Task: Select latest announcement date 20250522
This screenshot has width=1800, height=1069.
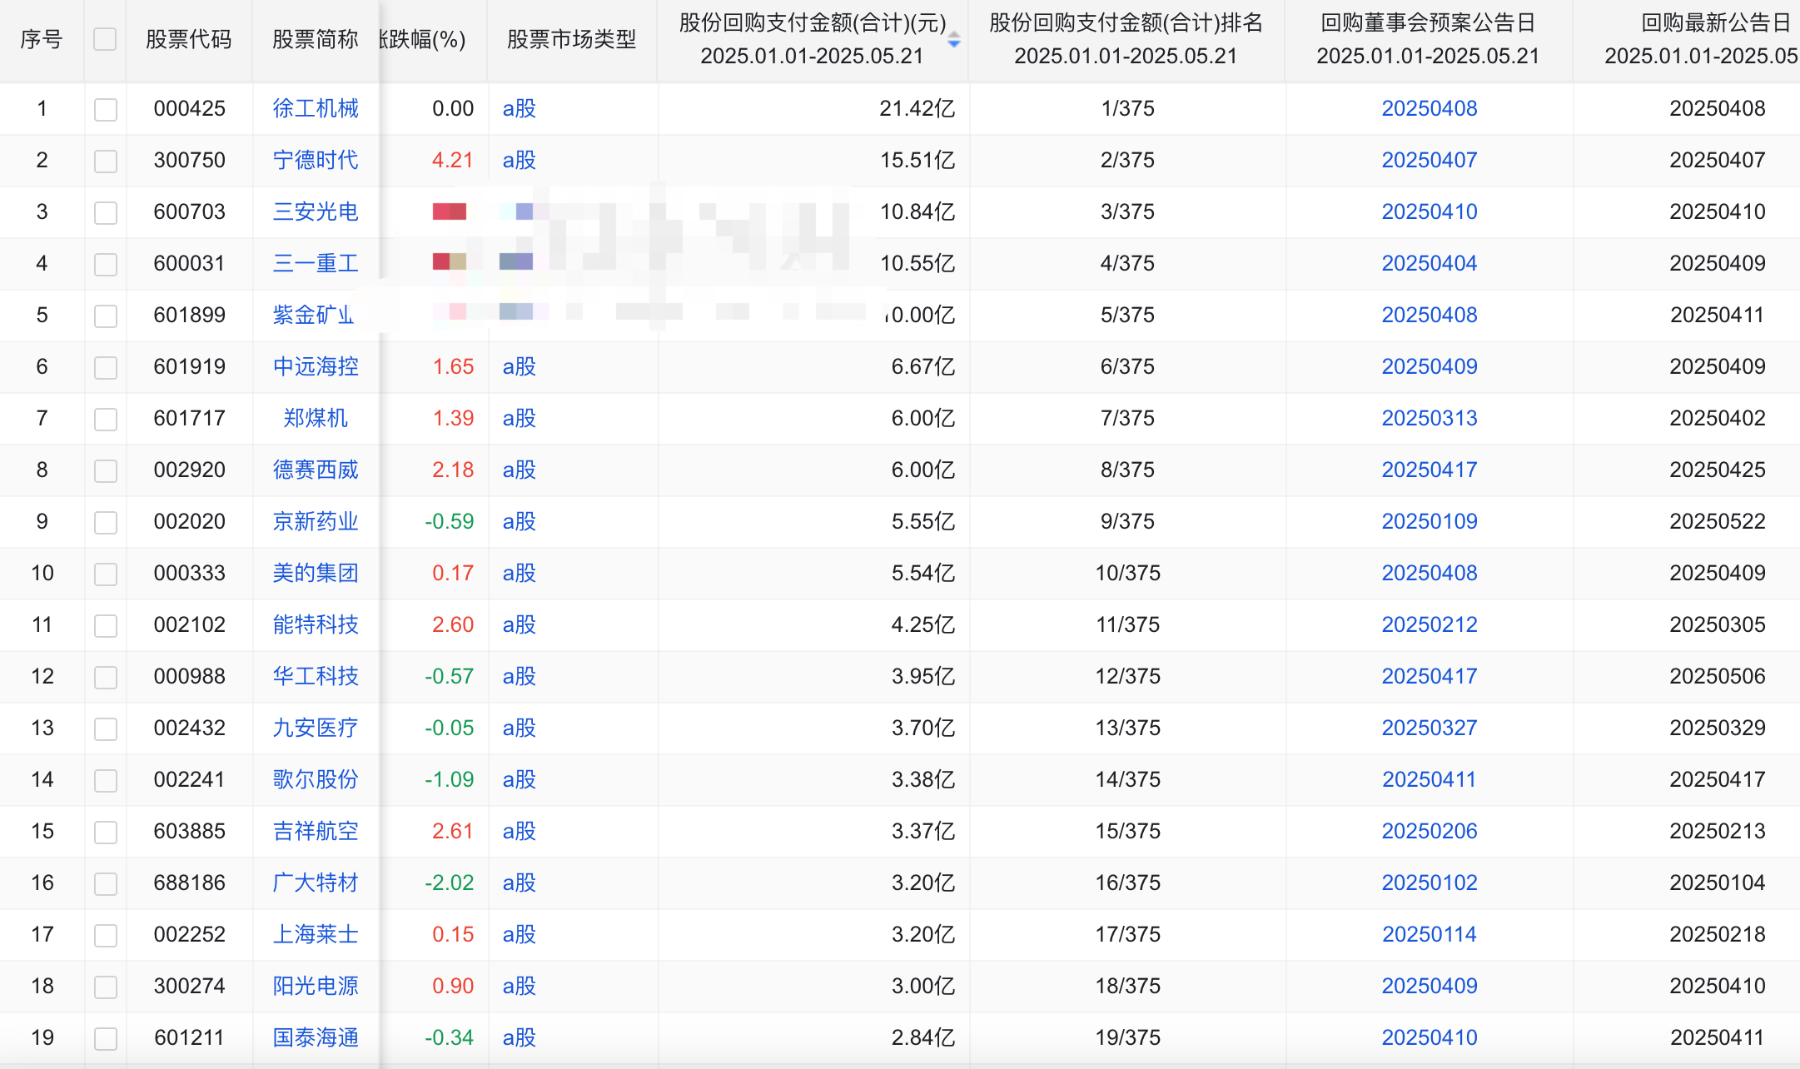Action: click(x=1718, y=521)
